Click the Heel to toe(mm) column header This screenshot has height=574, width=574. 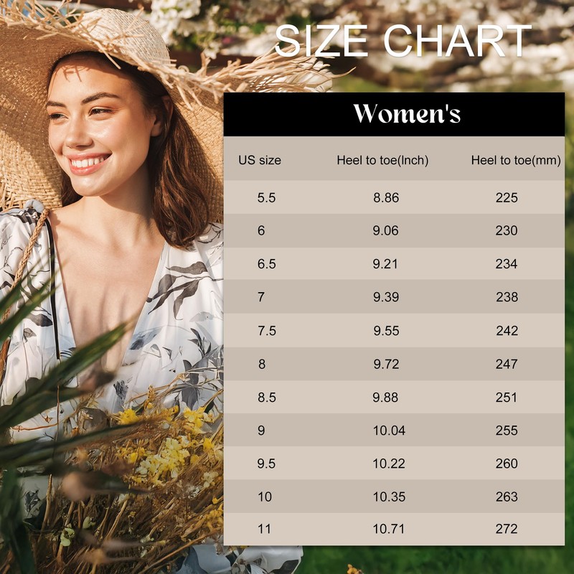coord(515,160)
